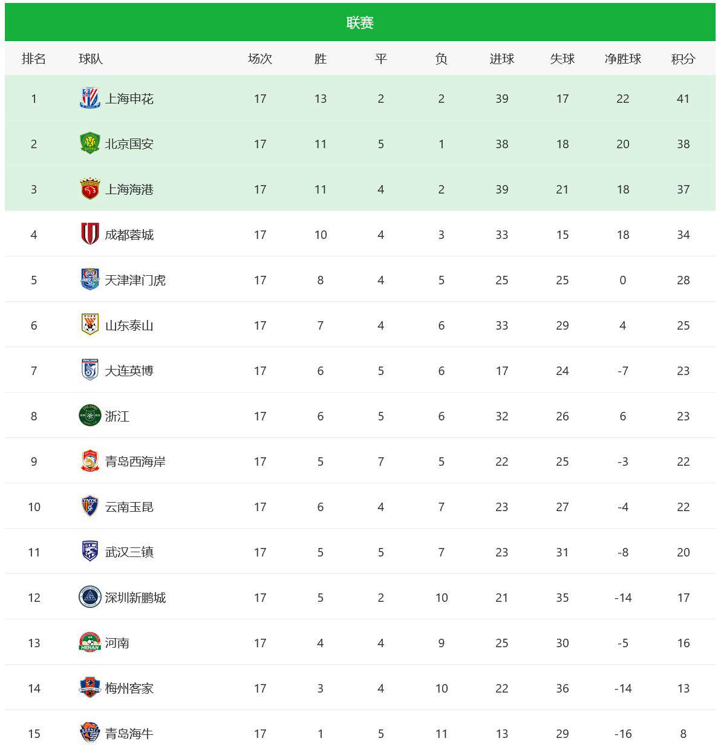Open the 青岛海牛 team name link
721x747 pixels.
[x=129, y=734]
